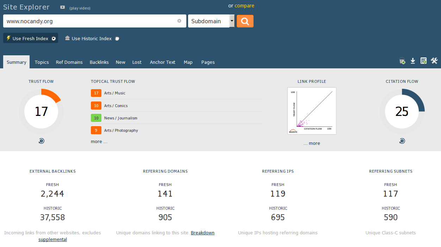Click history icon under Citation Flow

click(x=402, y=141)
